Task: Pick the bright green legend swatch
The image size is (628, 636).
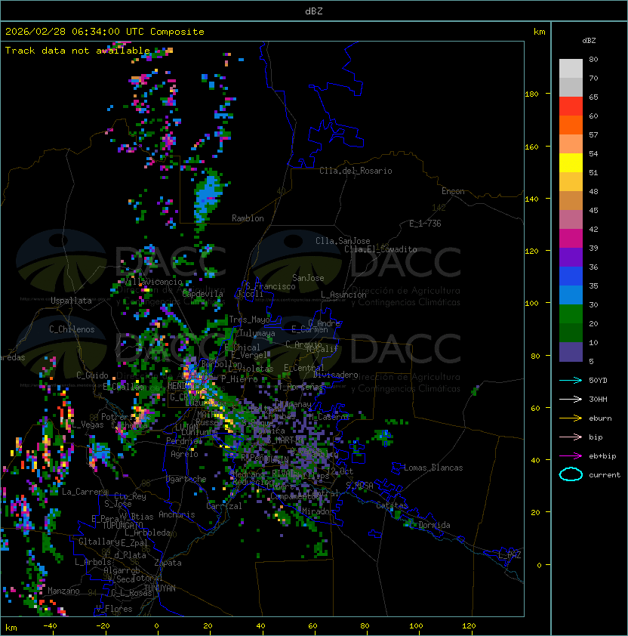Action: coord(571,314)
